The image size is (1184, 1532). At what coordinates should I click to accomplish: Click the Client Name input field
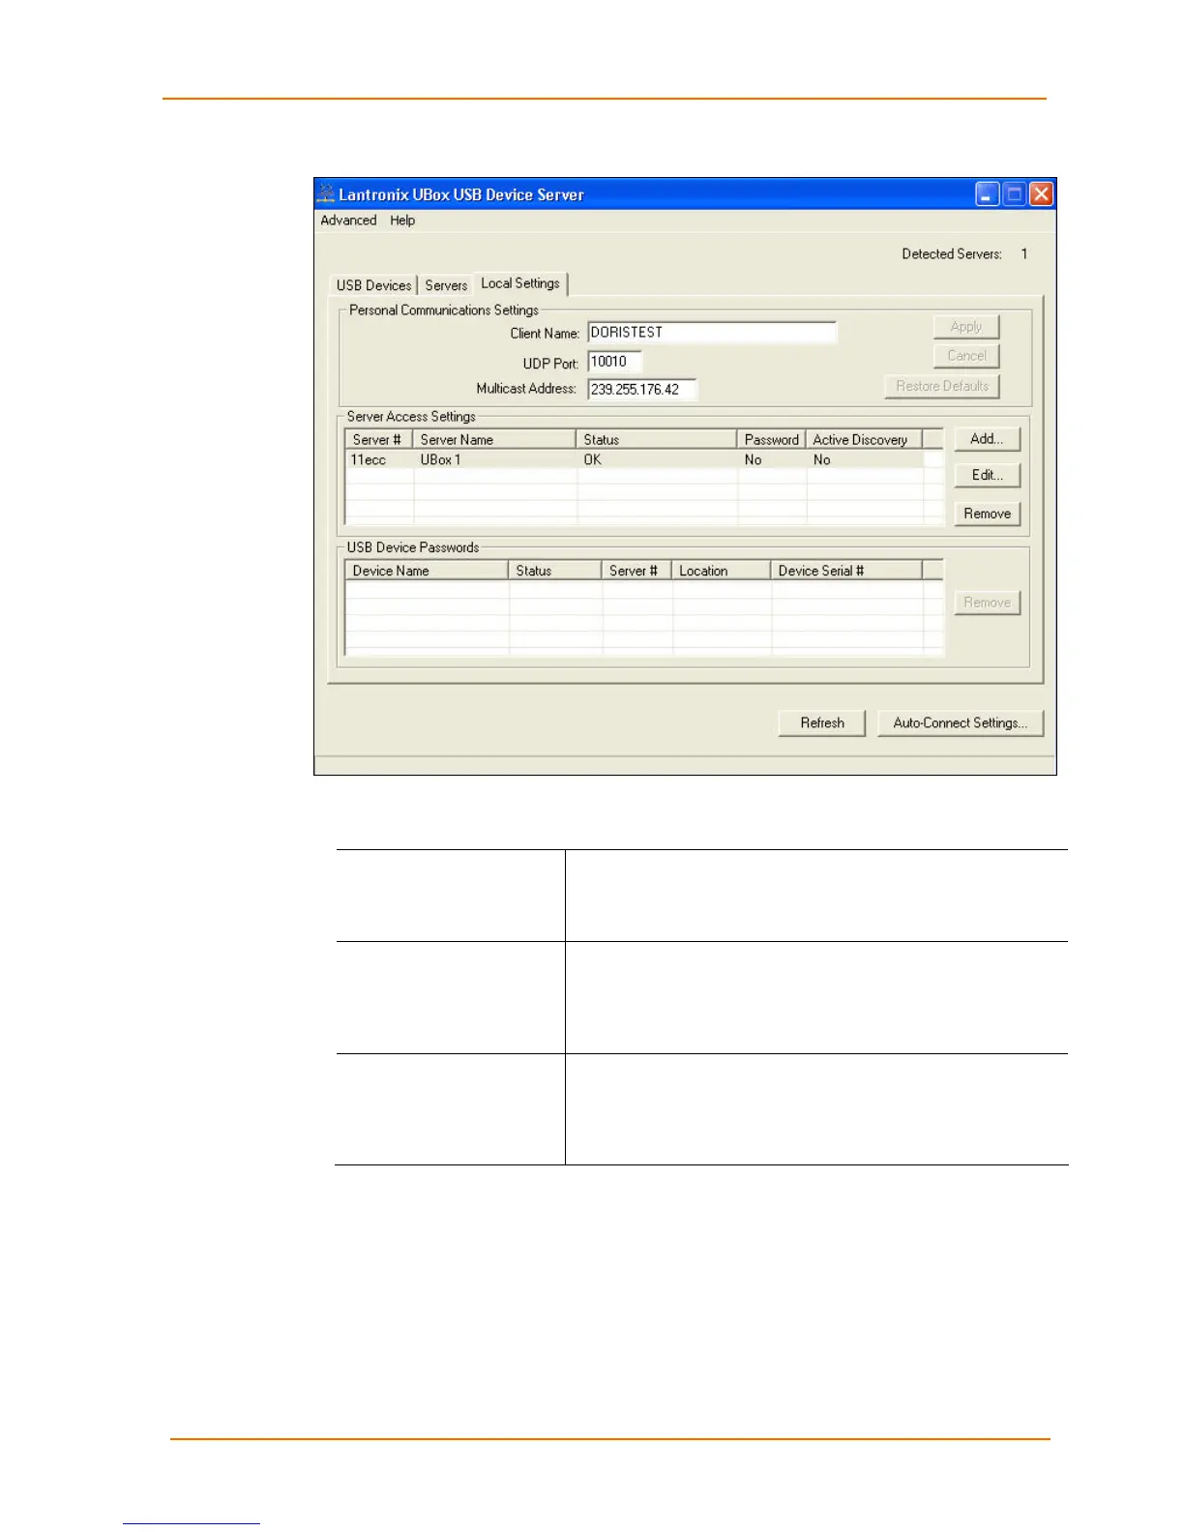tap(712, 333)
